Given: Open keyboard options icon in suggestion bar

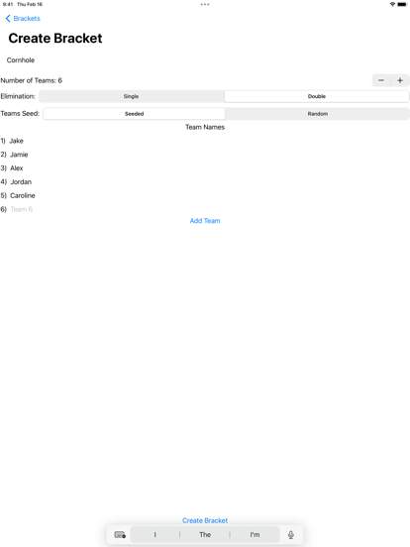Looking at the screenshot, I should [120, 535].
